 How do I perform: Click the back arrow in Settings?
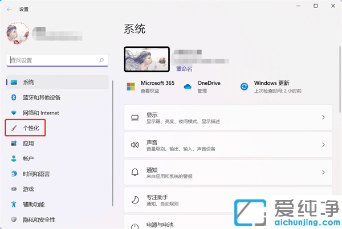click(x=9, y=9)
